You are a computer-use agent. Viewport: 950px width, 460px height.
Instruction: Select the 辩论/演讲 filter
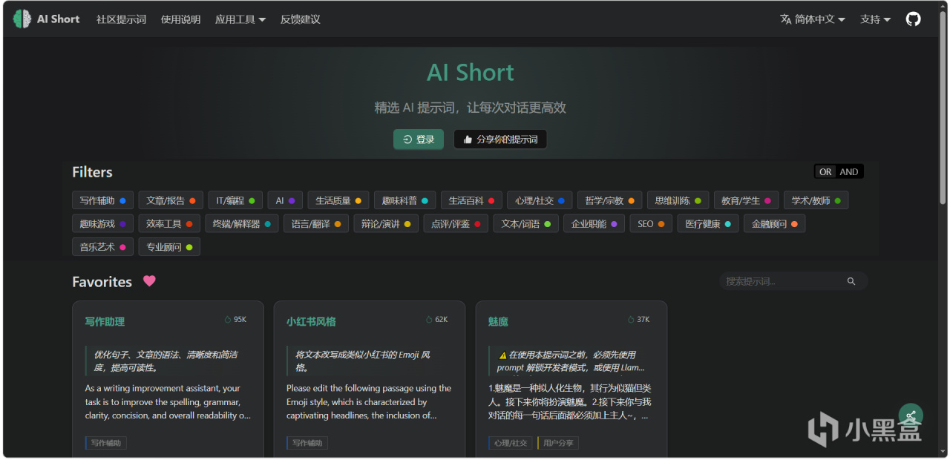coord(385,223)
